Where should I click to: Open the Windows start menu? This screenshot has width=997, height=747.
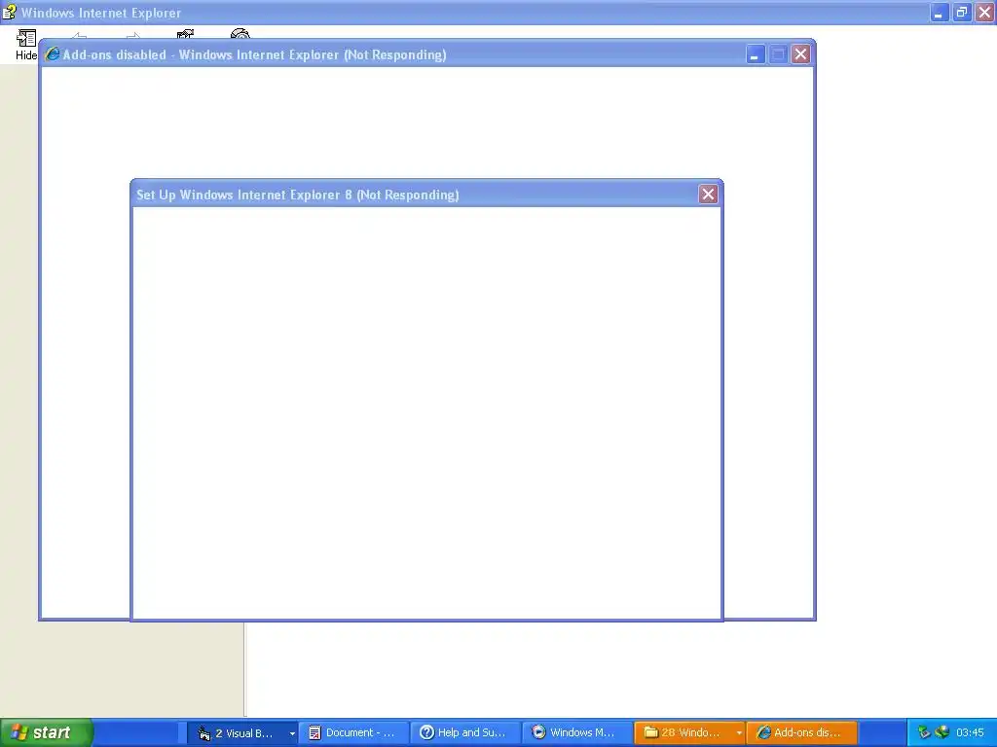[46, 732]
